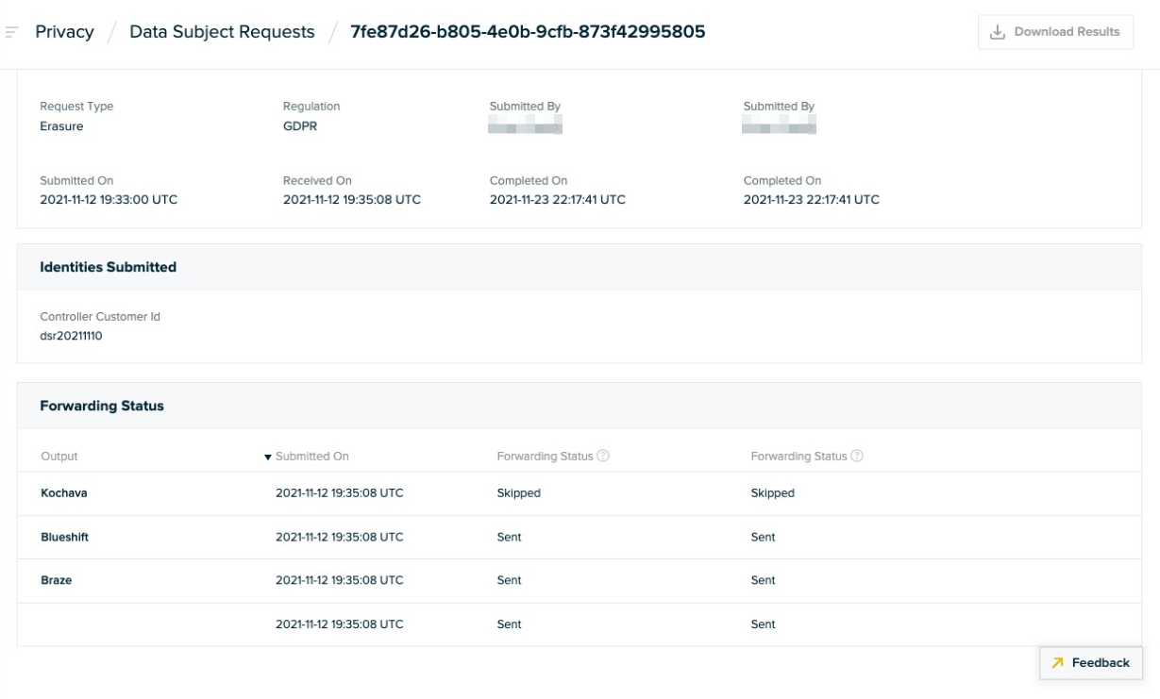Click Submitted On value 2021-11-12 19:33:00 UTC
This screenshot has width=1160, height=699.
pyautogui.click(x=109, y=199)
